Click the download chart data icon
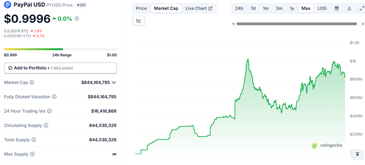 tap(349, 8)
